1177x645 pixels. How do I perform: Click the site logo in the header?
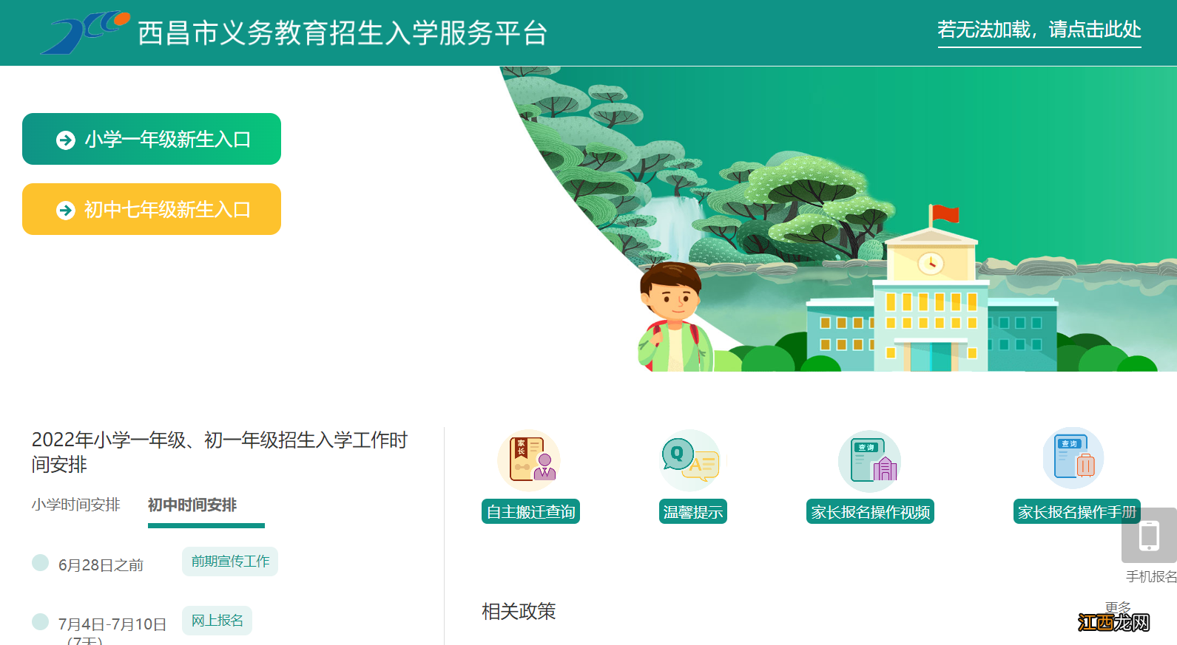pos(85,33)
